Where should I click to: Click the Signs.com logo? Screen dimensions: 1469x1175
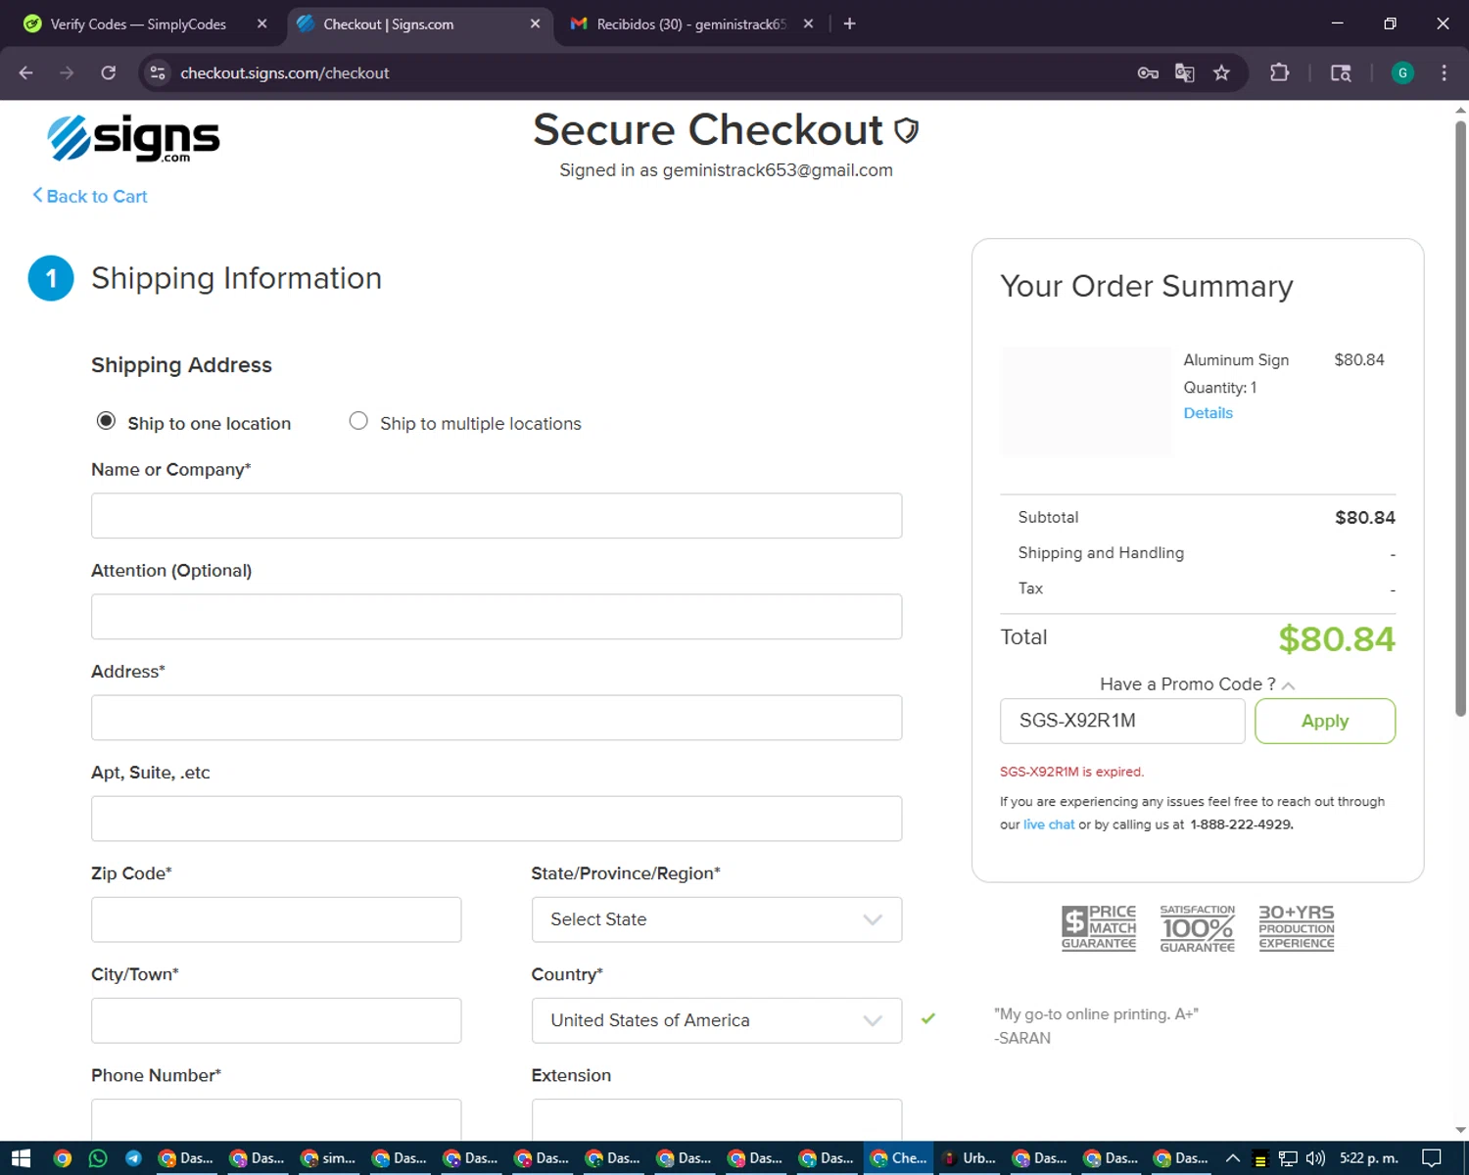point(134,138)
